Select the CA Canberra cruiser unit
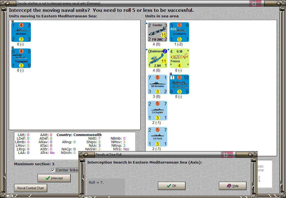The image size is (286, 198). coord(179,32)
